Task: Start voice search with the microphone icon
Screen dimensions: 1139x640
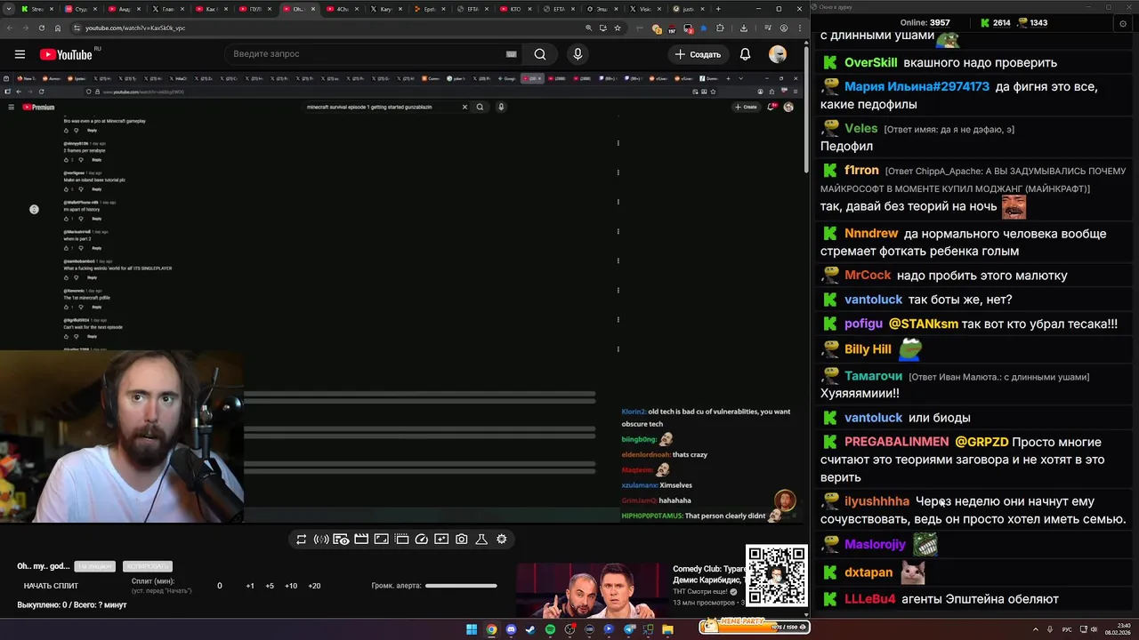Action: coord(578,54)
